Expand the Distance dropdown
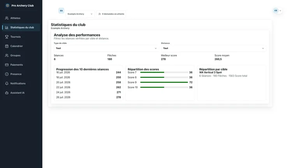 213,48
